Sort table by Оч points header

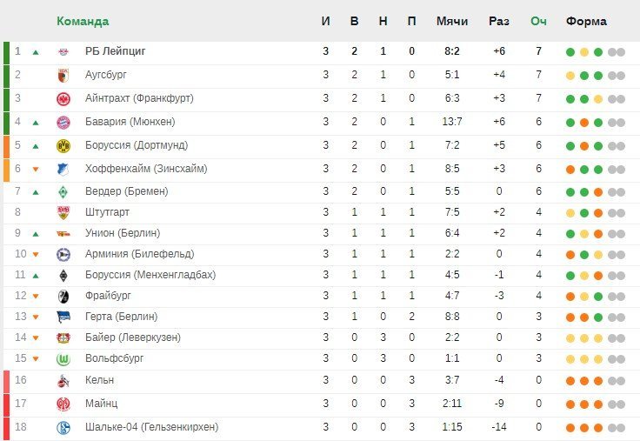pos(538,21)
